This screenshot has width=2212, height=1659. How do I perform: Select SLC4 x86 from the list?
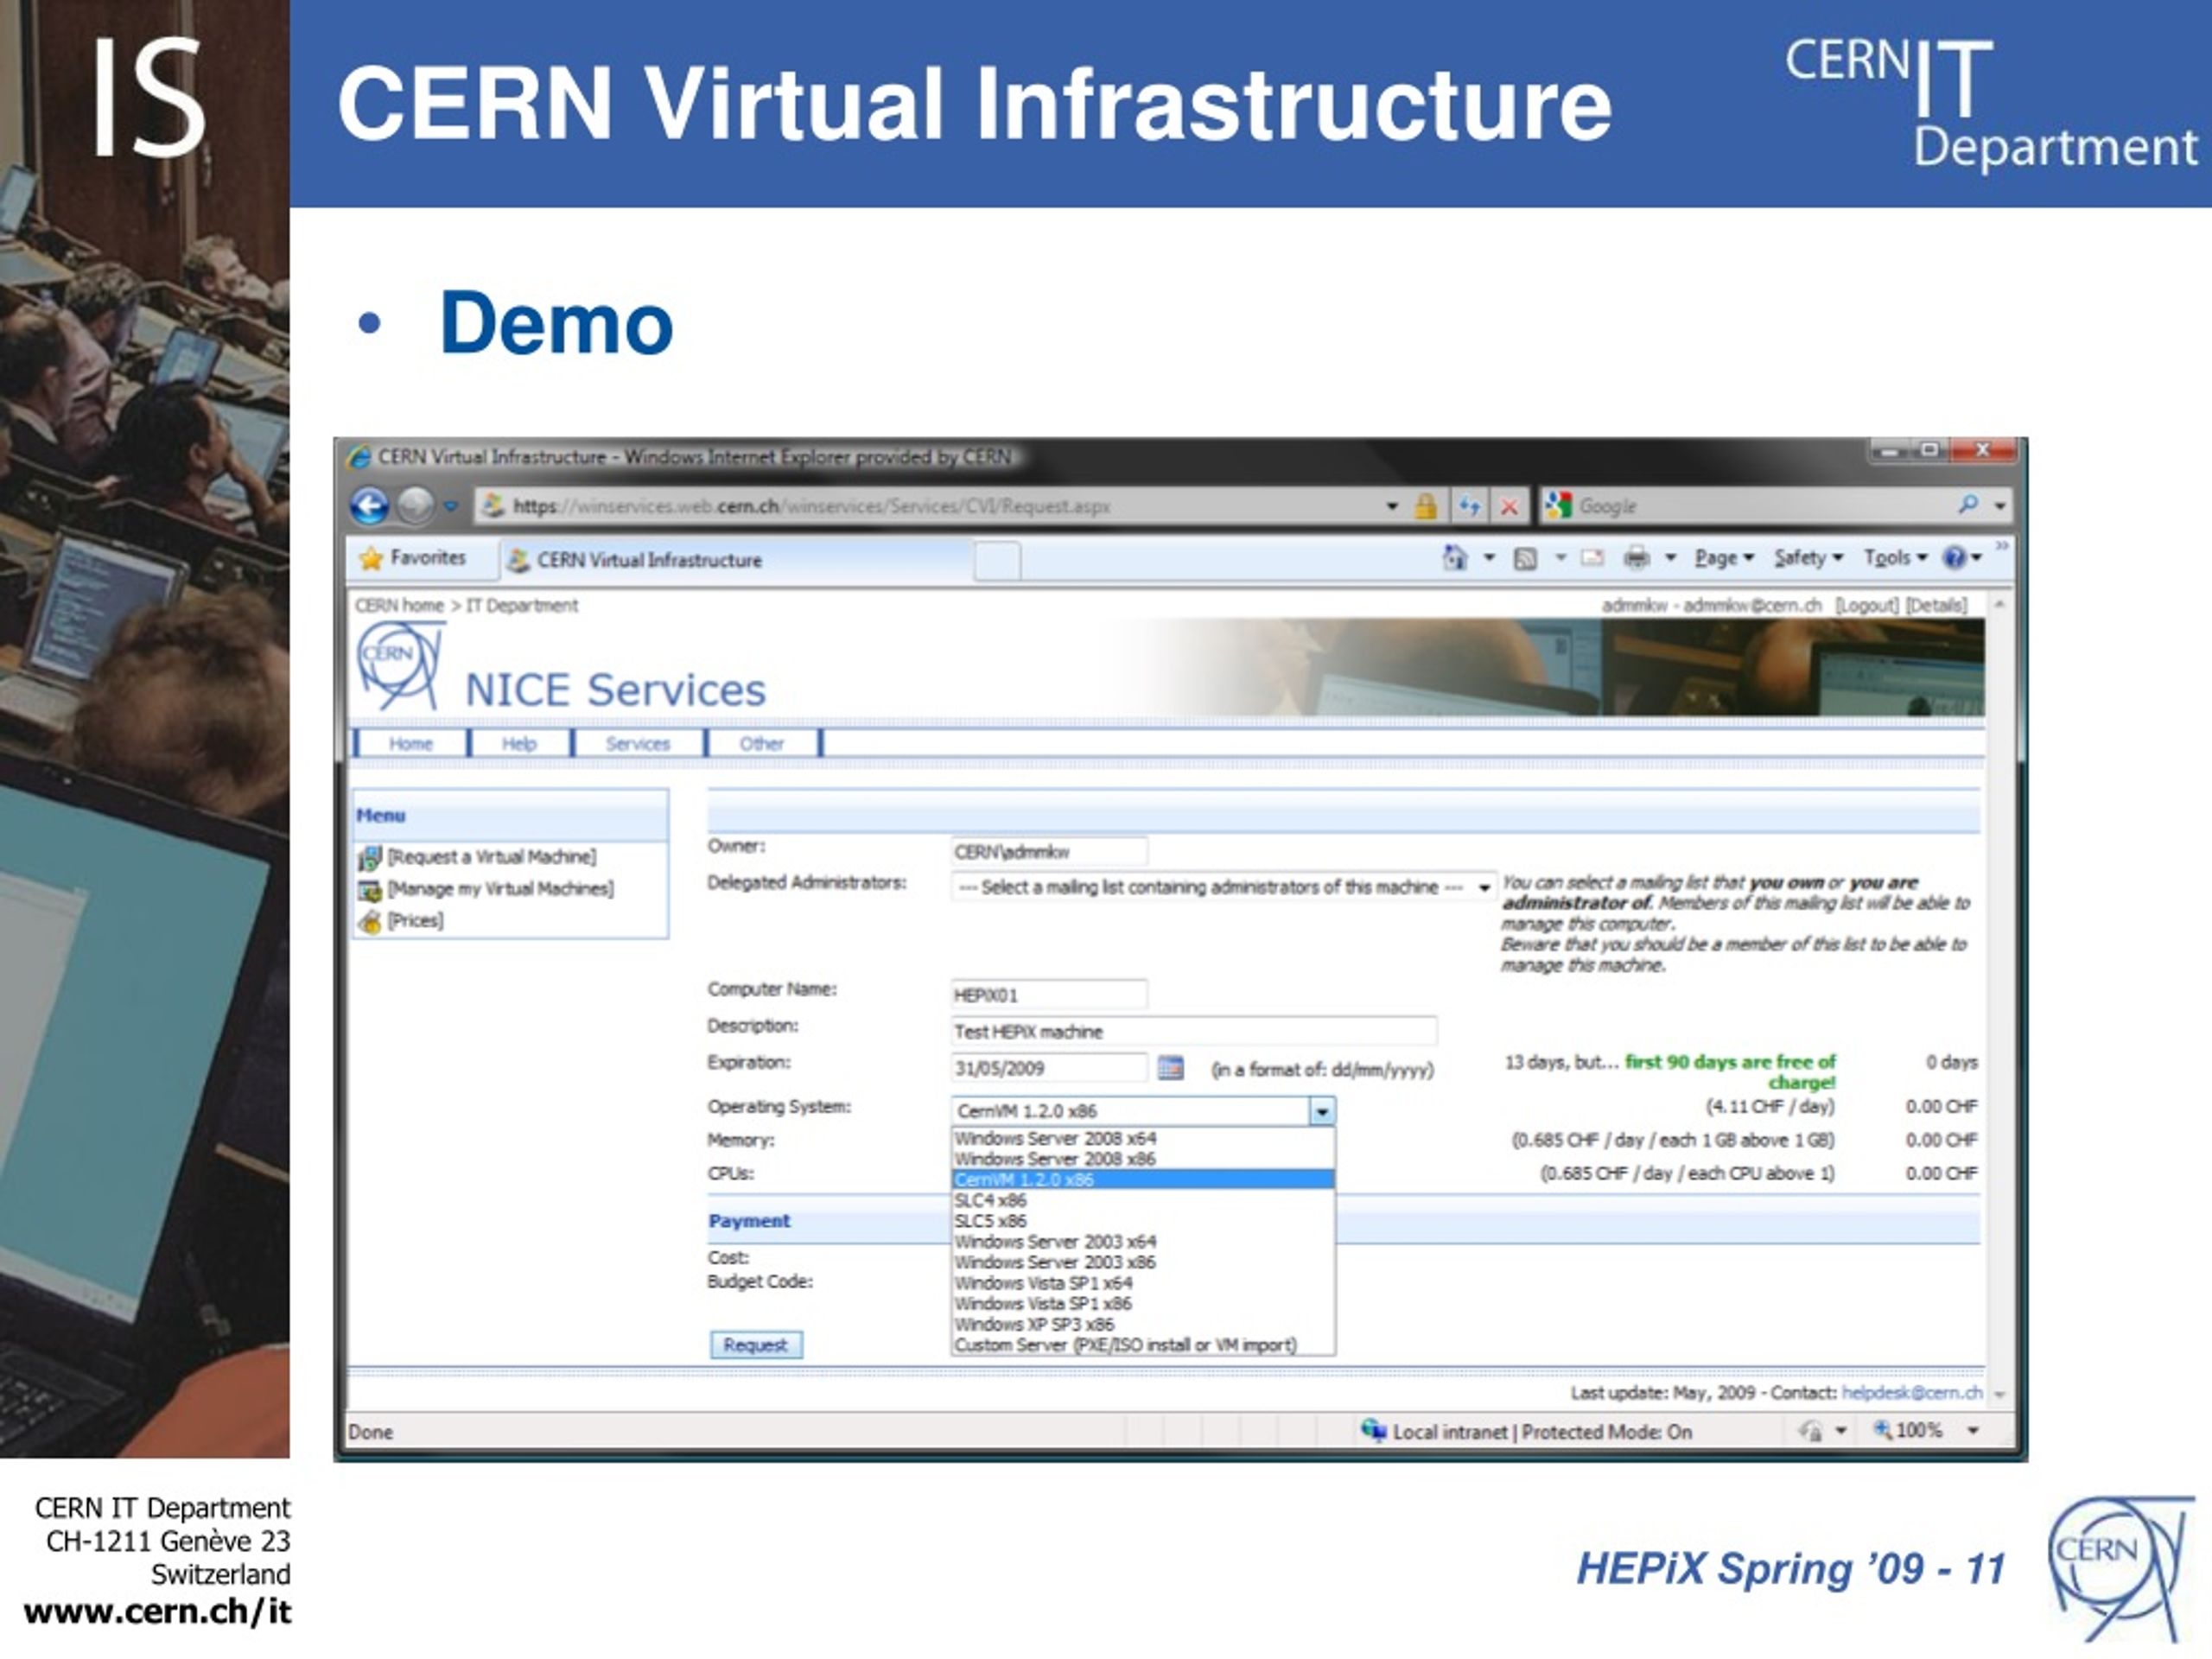click(x=1142, y=1200)
